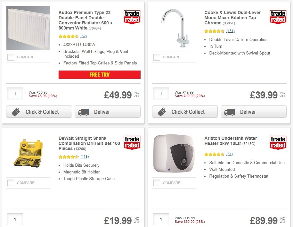Click the FREE TRV red banner

coord(99,75)
